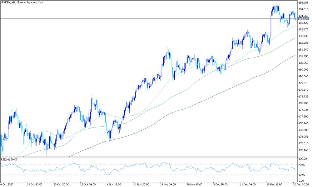
Task: Select the 182.285 price axis label
Action: pos(303,43)
